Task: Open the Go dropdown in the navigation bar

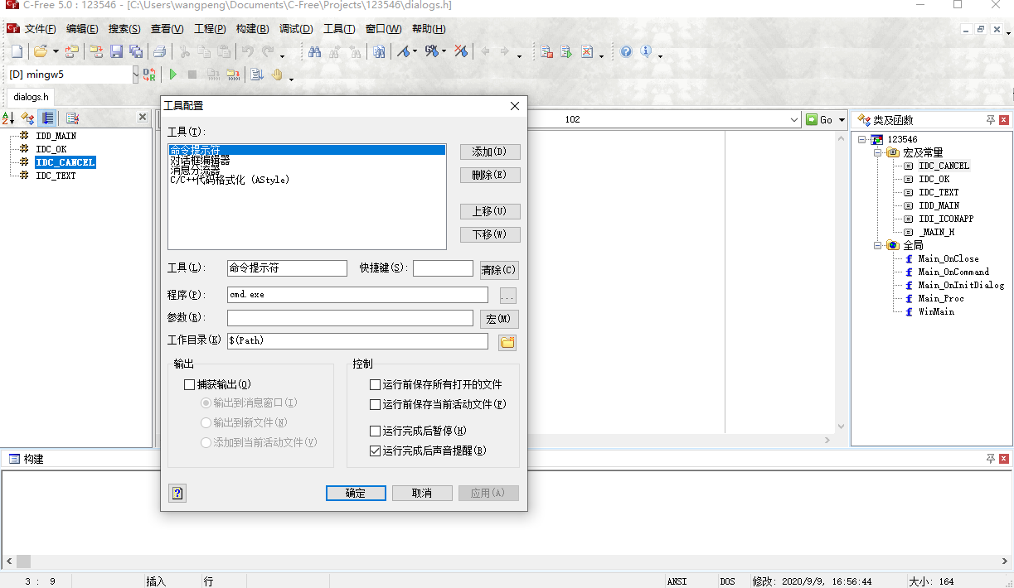Action: [842, 119]
